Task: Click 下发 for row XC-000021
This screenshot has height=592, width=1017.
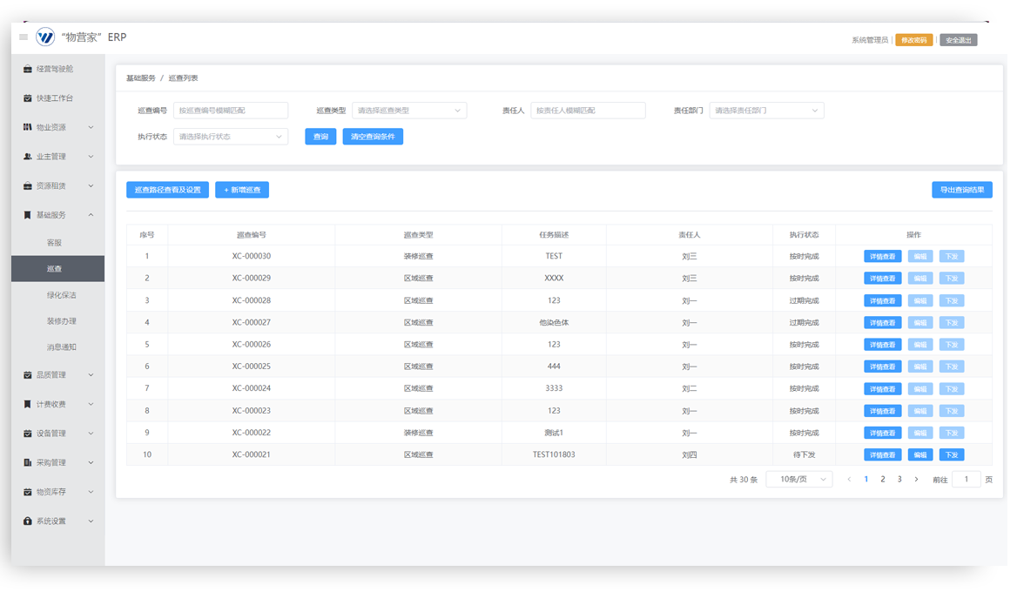Action: (951, 454)
